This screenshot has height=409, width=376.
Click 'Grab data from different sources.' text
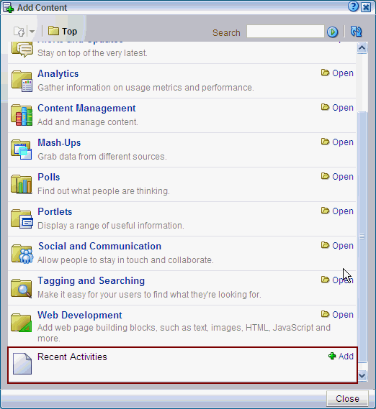click(102, 157)
